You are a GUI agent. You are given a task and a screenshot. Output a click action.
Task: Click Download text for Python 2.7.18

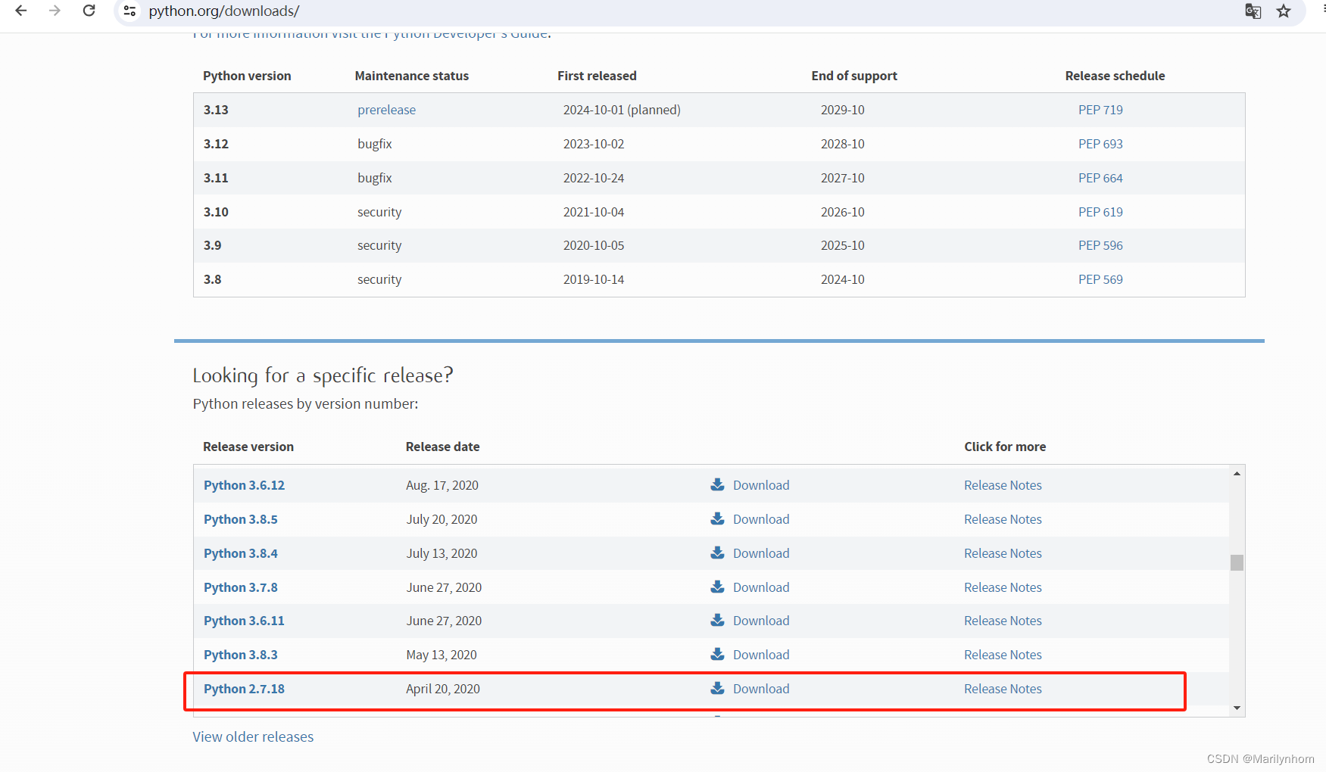point(761,689)
